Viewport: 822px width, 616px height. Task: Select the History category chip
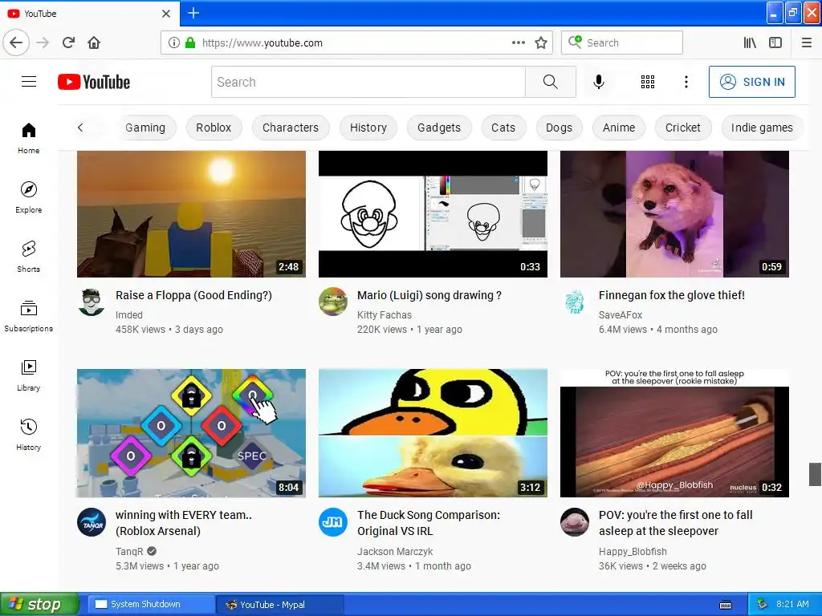coord(368,128)
